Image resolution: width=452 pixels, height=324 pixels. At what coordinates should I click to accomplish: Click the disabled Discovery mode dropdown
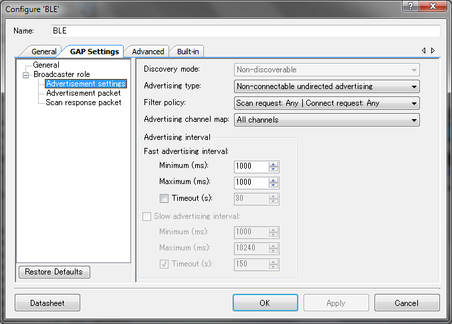326,70
